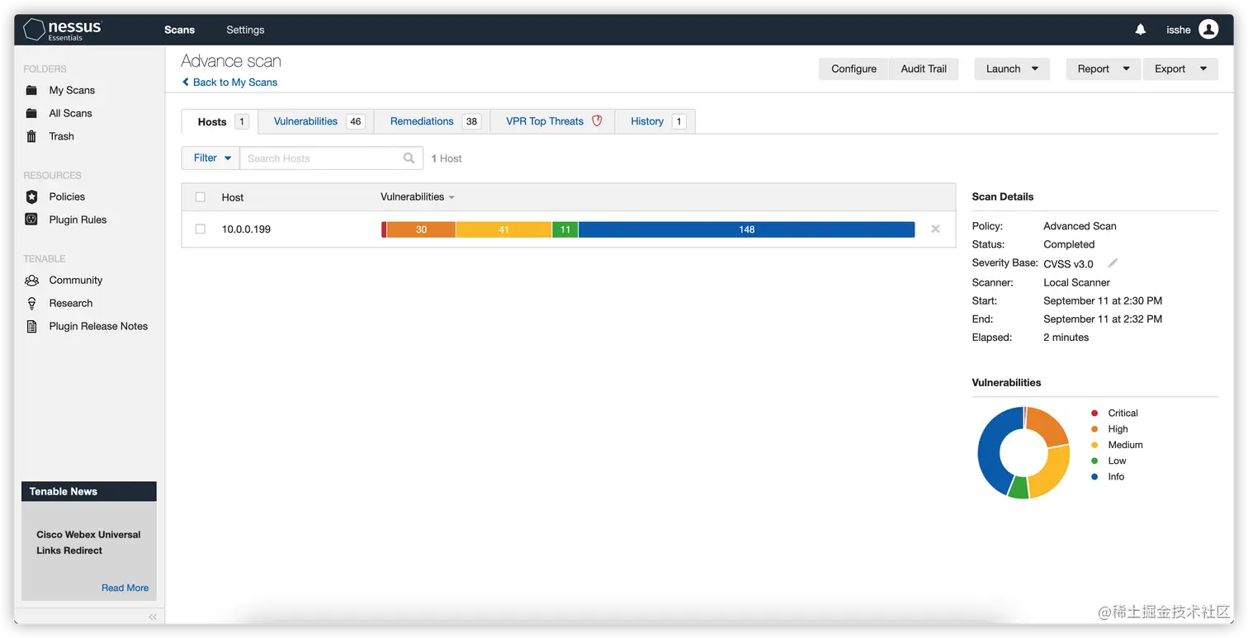Viewport: 1248px width, 638px height.
Task: Remove host 10.0.0.199 with the X icon
Action: (935, 229)
